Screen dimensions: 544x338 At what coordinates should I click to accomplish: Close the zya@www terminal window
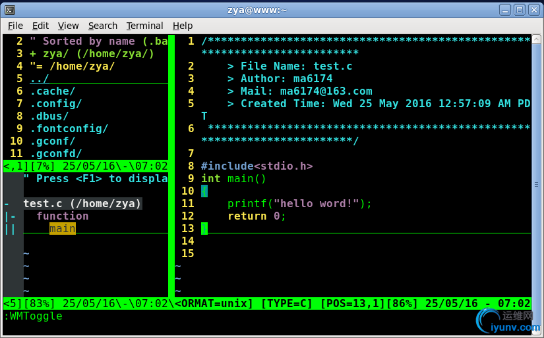[x=533, y=10]
